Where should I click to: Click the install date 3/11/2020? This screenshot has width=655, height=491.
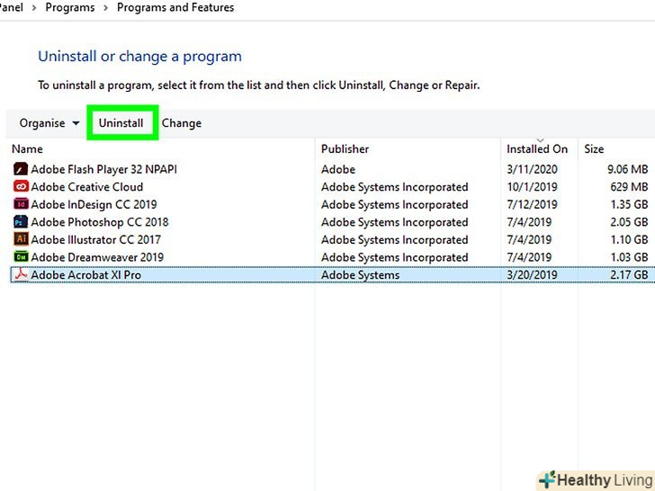coord(533,169)
